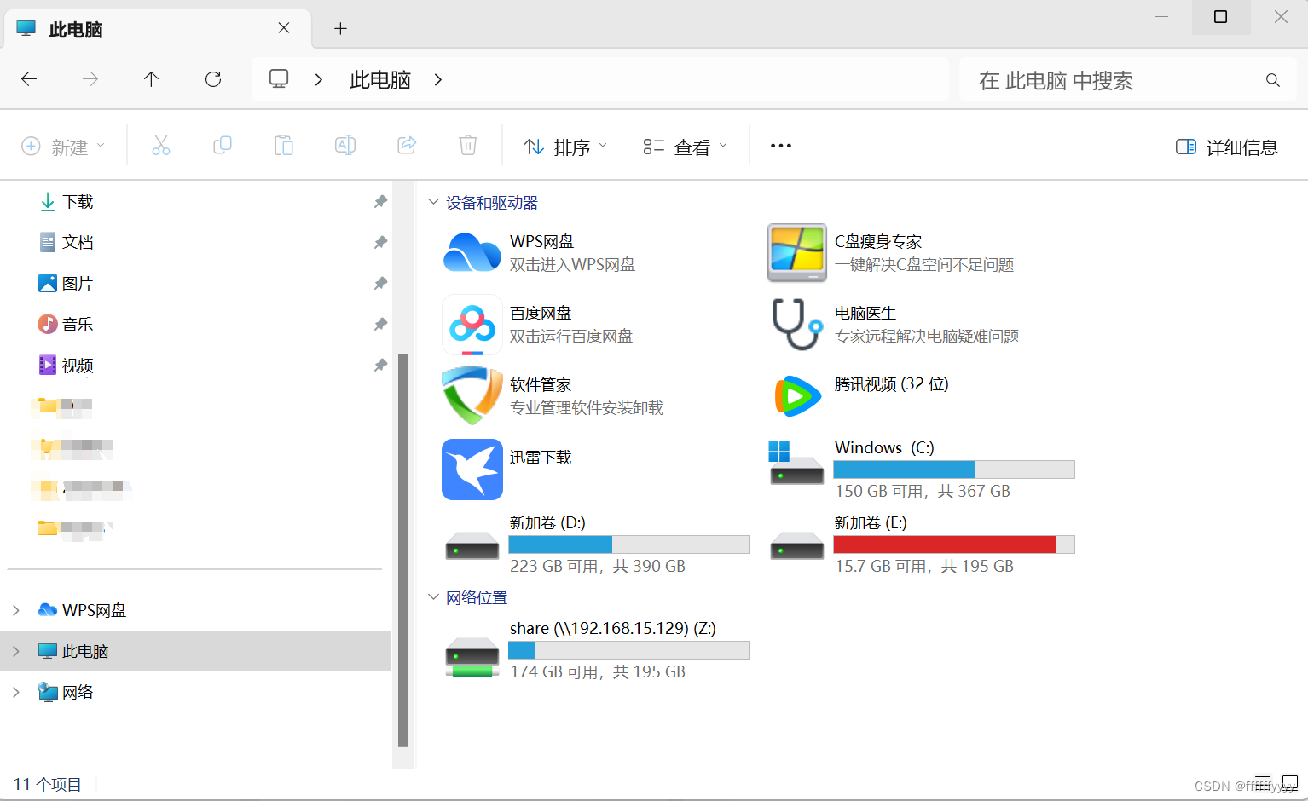Click the Delete trash toolbar icon

[x=468, y=146]
